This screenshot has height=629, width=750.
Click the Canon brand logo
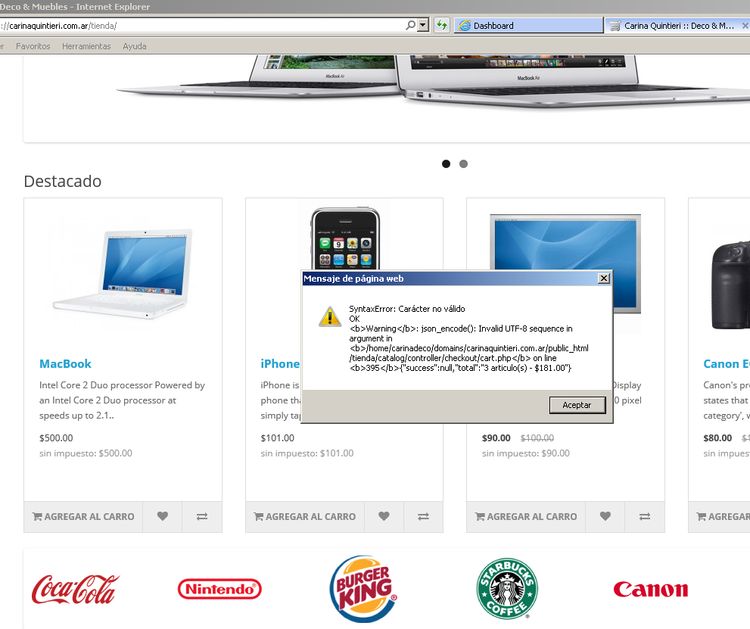pyautogui.click(x=651, y=590)
